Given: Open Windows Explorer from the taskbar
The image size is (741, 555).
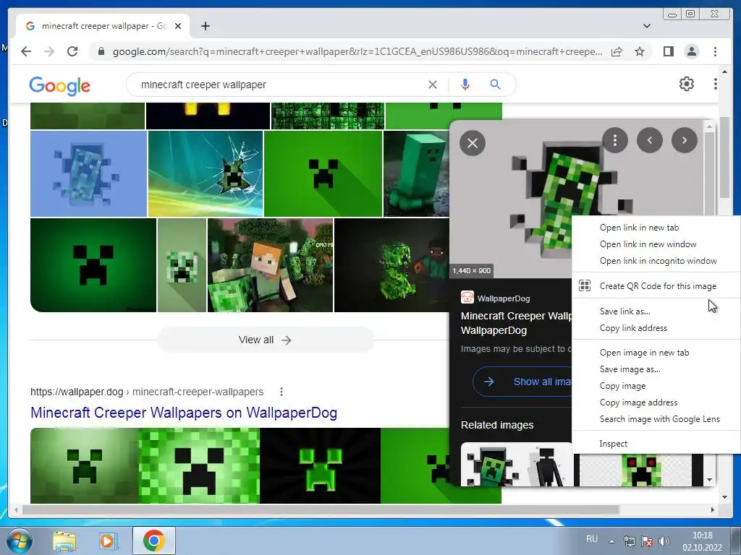Looking at the screenshot, I should pyautogui.click(x=64, y=541).
